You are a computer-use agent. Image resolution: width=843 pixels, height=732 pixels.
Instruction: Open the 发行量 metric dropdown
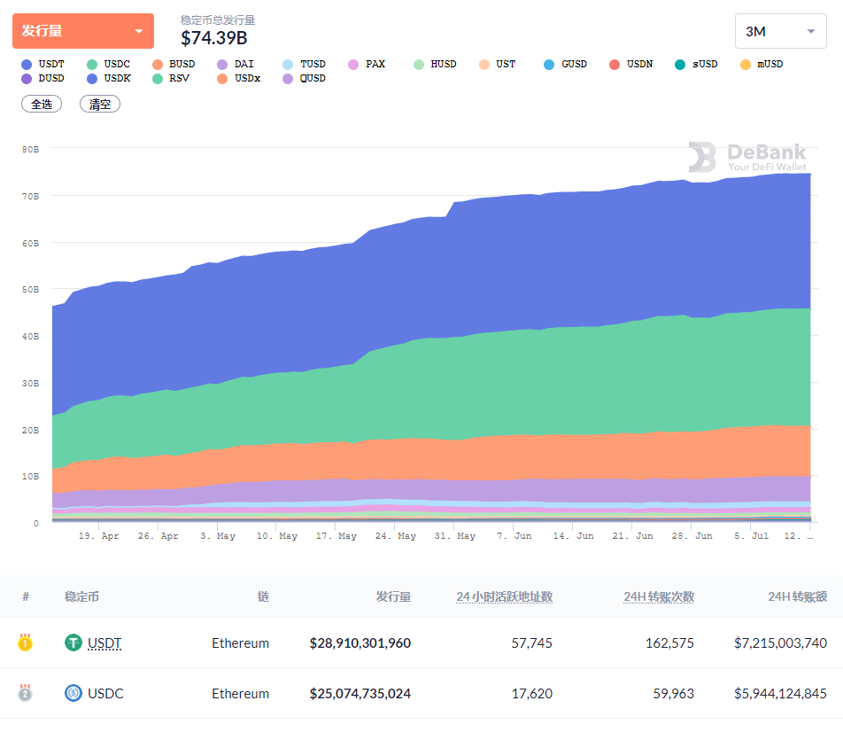point(83,31)
